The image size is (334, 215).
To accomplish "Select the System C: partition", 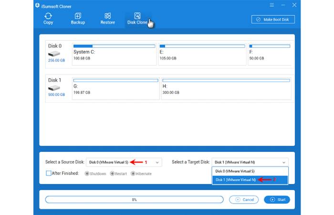I will click(115, 54).
